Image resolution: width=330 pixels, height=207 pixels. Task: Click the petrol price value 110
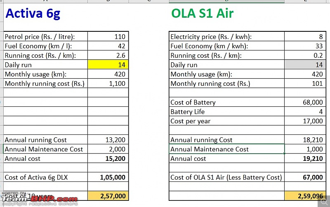coord(108,36)
